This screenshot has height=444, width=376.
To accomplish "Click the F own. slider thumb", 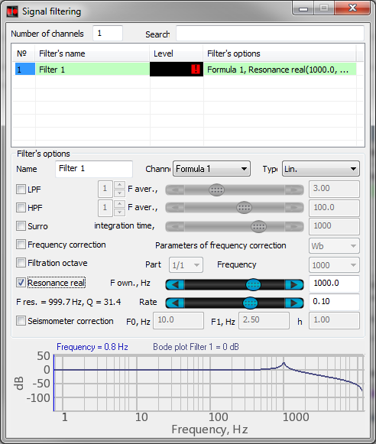I will pyautogui.click(x=253, y=284).
